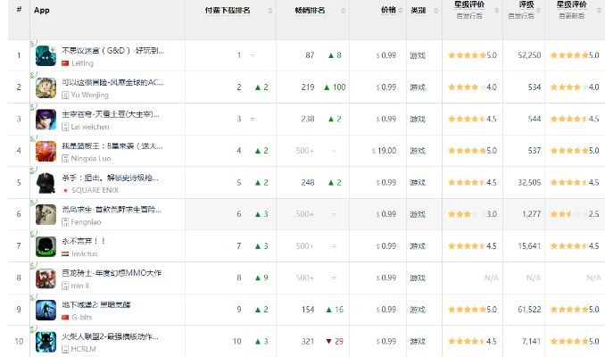The image size is (605, 357).
Task: Open publisher link Leiting
Action: [83, 63]
